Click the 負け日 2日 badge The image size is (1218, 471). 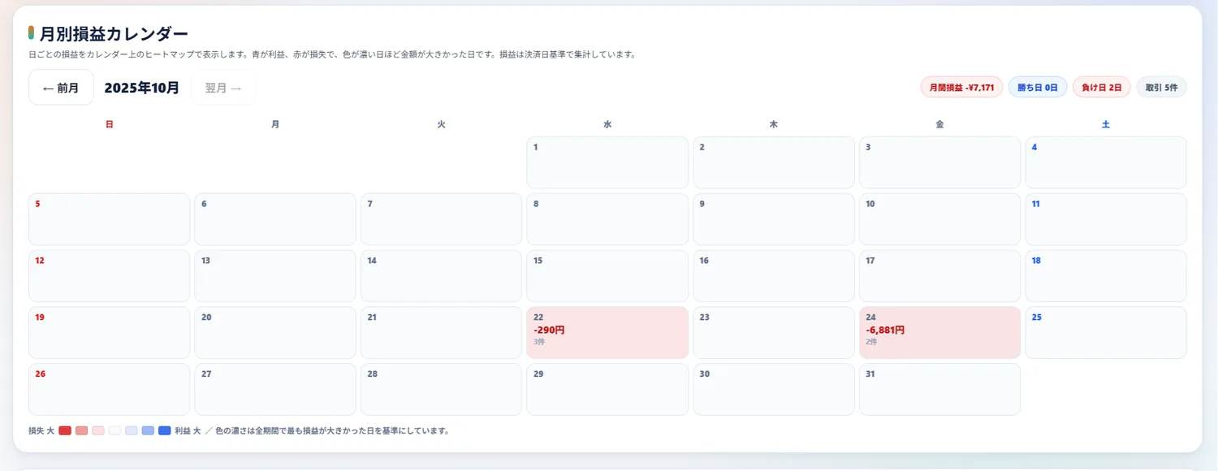pyautogui.click(x=1102, y=88)
